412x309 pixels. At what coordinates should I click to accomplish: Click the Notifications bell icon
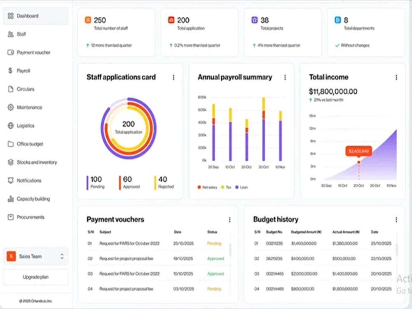11,180
